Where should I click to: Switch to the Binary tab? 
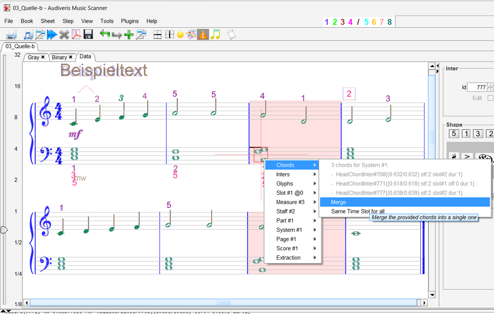tap(59, 57)
